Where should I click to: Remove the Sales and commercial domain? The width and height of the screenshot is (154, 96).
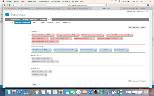pos(52,58)
